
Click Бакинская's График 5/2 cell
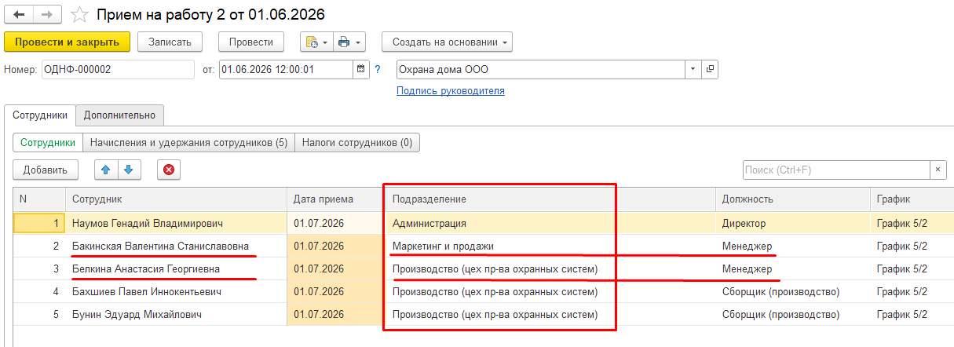(912, 247)
